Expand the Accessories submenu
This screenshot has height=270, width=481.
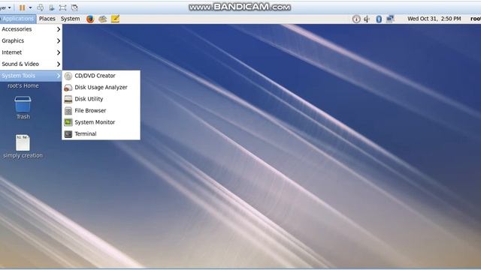click(x=31, y=29)
